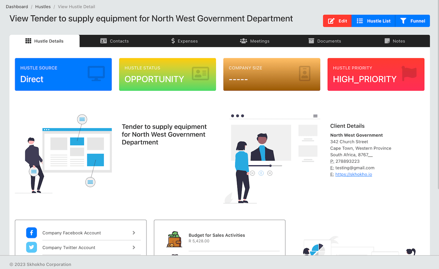Viewport: 439px width, 269px height.
Task: Click the Cape Town, Western Province line
Action: pyautogui.click(x=361, y=148)
